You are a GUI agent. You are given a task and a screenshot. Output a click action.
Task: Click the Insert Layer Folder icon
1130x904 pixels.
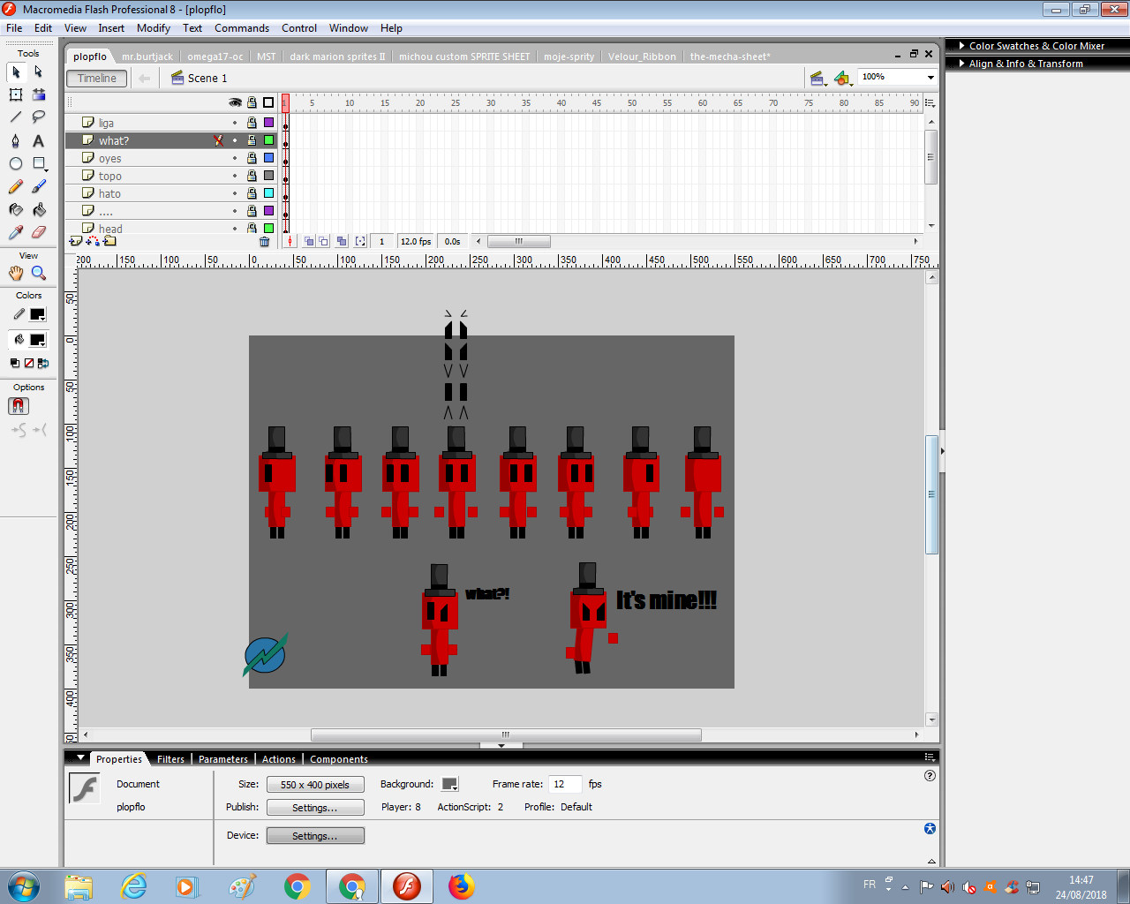(x=109, y=241)
